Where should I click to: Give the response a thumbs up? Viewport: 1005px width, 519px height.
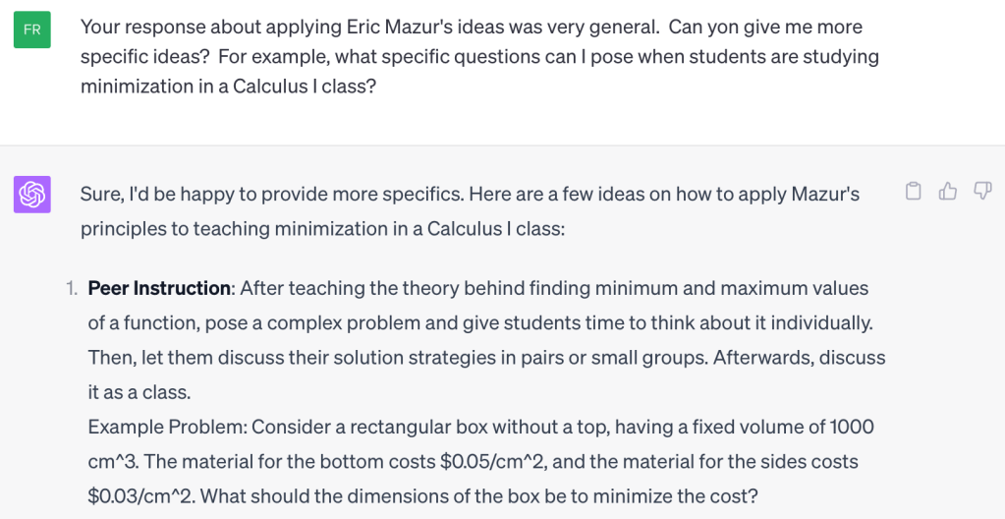click(947, 192)
